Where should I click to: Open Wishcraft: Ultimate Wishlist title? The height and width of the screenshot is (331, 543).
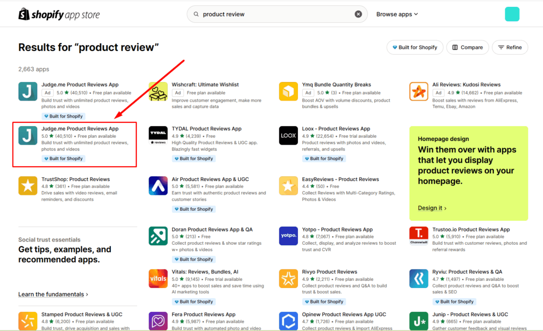[x=205, y=85]
